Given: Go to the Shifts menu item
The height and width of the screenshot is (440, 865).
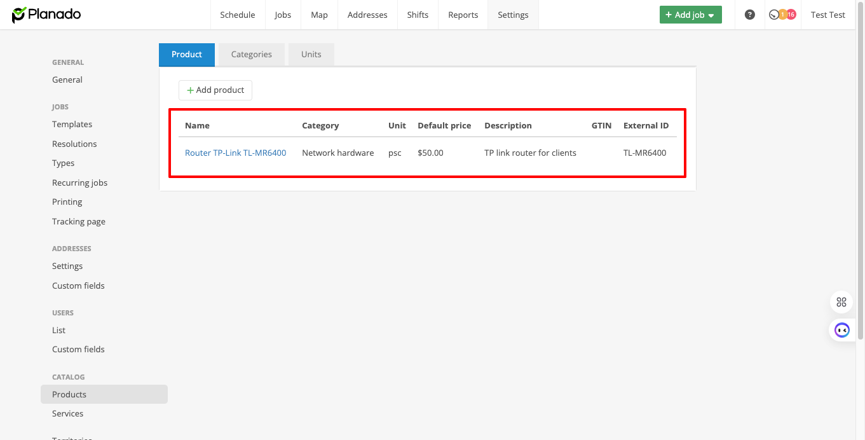Looking at the screenshot, I should point(418,15).
